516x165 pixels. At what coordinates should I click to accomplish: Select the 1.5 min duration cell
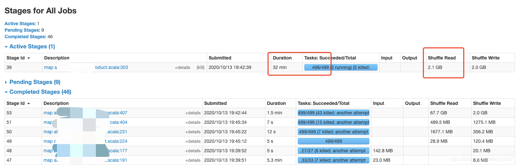[x=275, y=113]
